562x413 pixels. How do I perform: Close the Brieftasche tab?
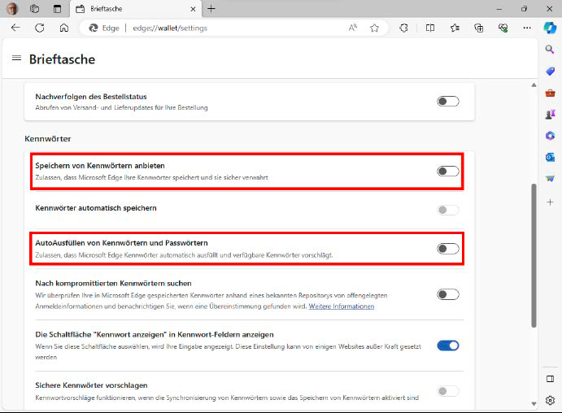coord(193,9)
